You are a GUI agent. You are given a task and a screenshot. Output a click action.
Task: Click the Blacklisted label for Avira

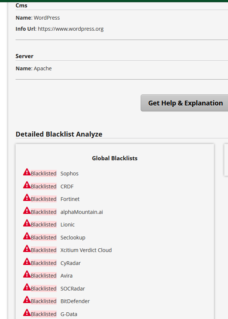(x=44, y=276)
